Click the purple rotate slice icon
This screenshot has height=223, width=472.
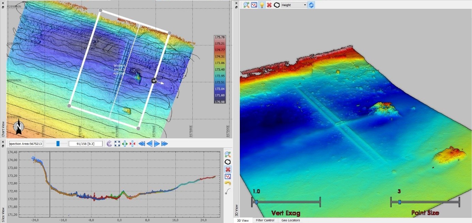pos(109,144)
